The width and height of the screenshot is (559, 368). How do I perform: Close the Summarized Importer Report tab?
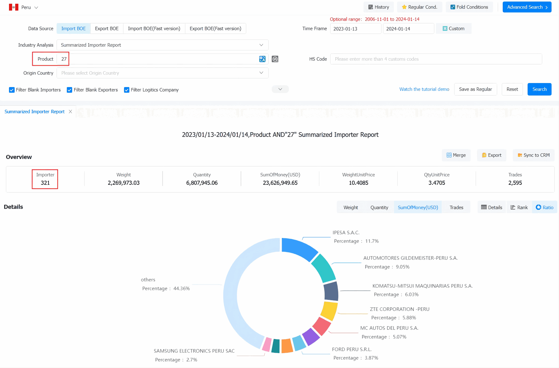[71, 111]
